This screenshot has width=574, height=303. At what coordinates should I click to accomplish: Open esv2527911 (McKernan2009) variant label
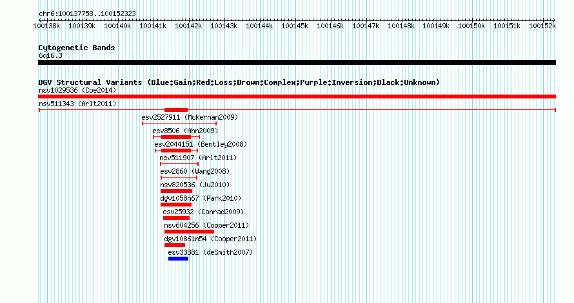coord(190,117)
